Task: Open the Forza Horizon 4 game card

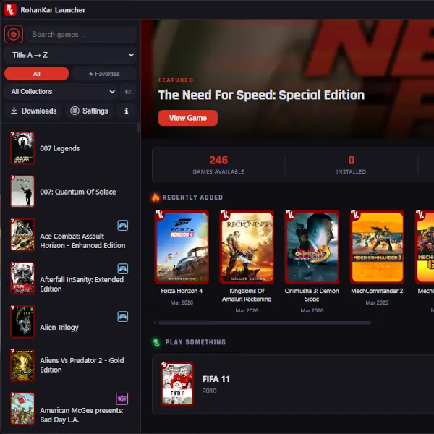Action: (182, 247)
